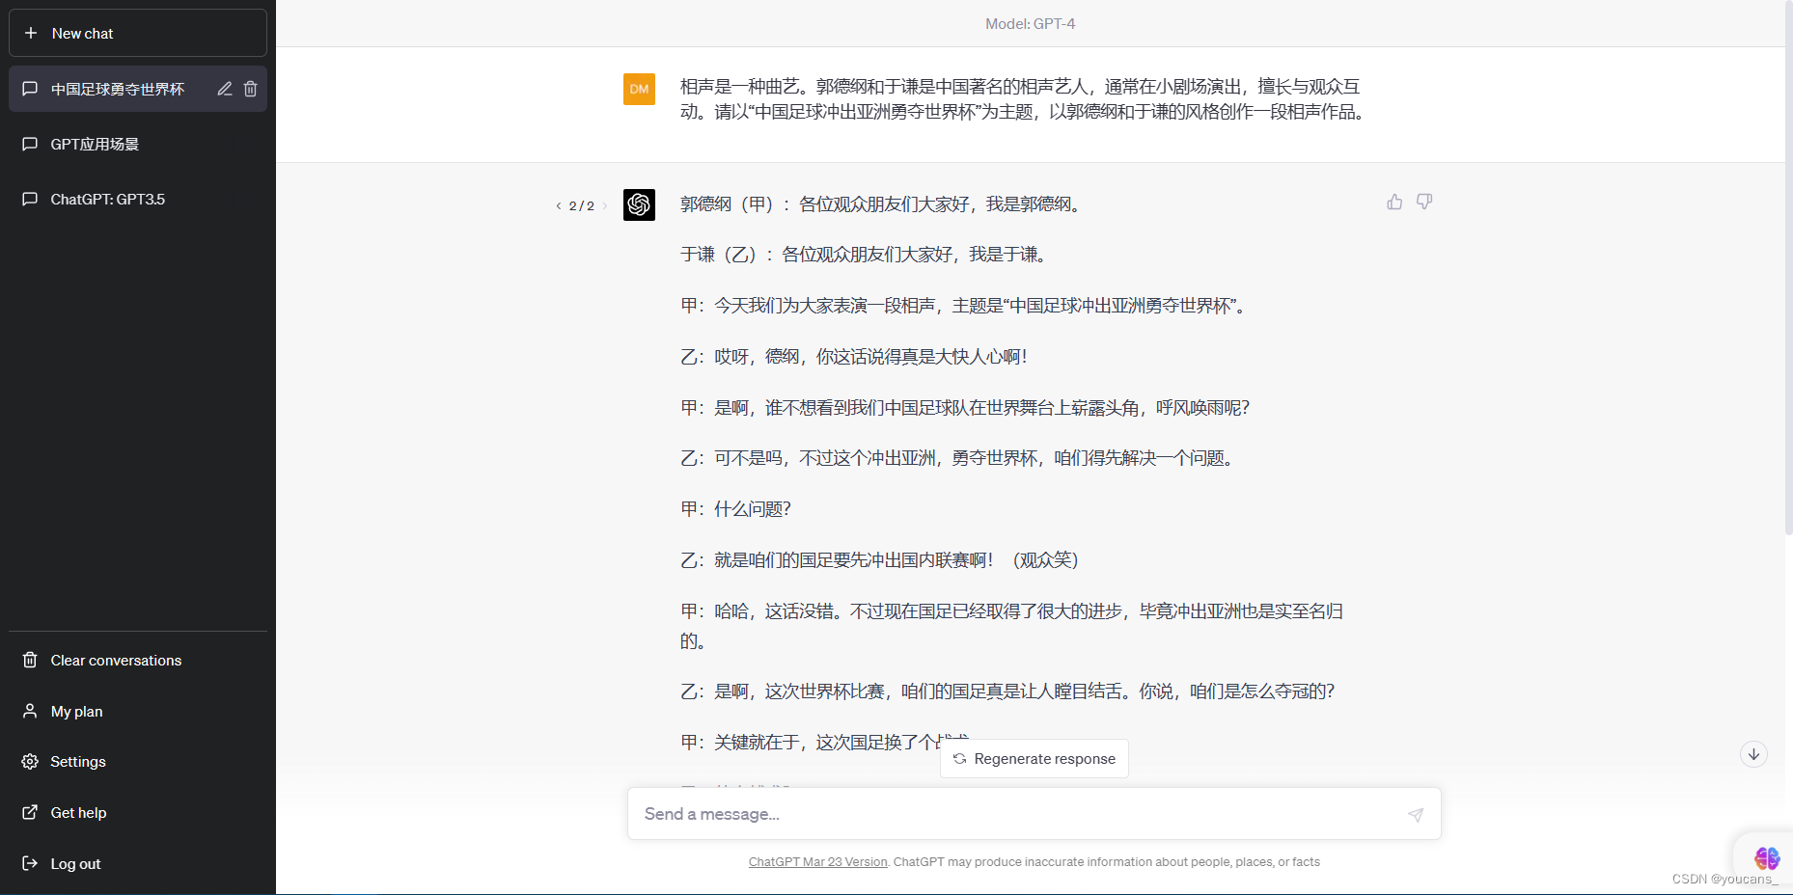This screenshot has height=895, width=1793.
Task: Delete the 中国足球勇夺世界杯 chat with trash icon
Action: (251, 89)
